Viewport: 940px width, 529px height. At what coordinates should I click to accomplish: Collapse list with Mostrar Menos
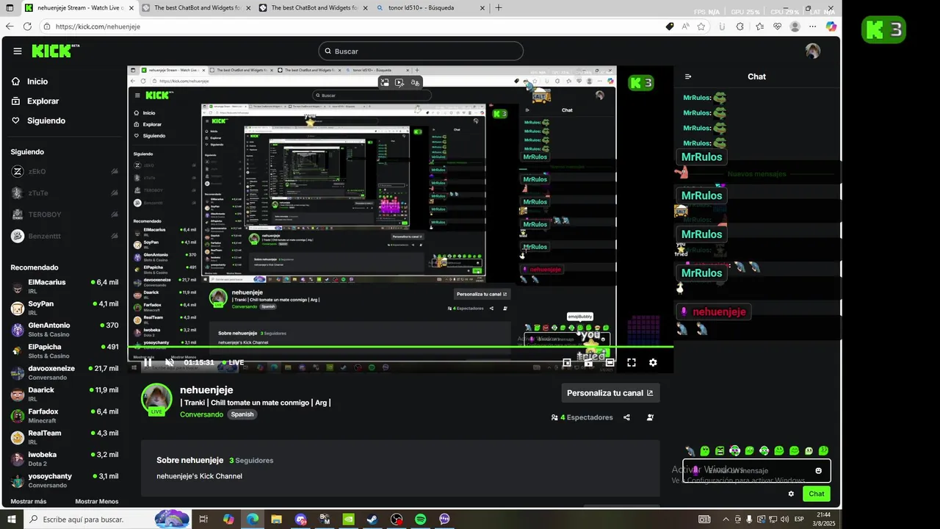(x=96, y=501)
